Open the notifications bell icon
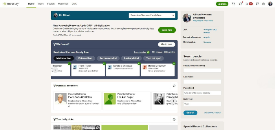This screenshot has height=130, width=275. 247,4
